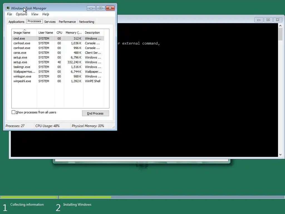285x214 pixels.
Task: Switch to the Applications tab
Action: tap(16, 22)
